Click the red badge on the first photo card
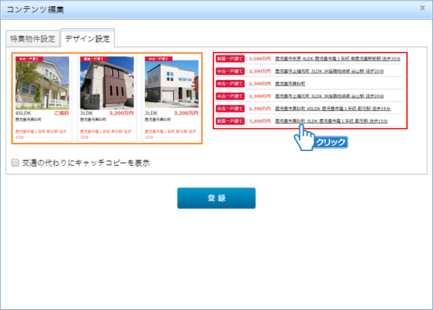The image size is (433, 310). point(29,59)
